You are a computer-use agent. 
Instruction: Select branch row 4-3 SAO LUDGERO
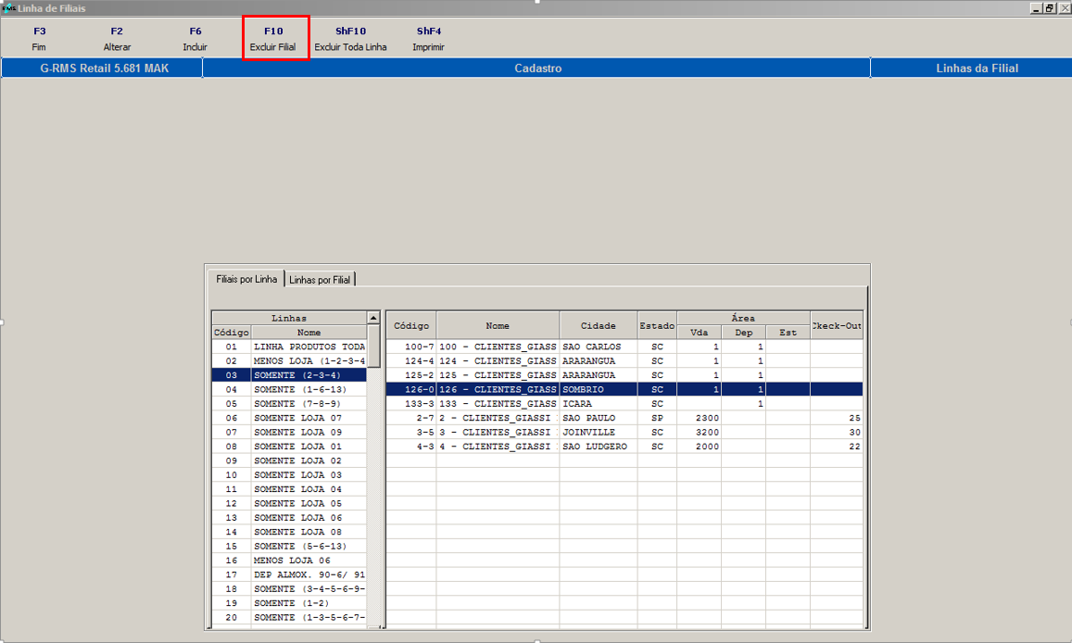(624, 447)
